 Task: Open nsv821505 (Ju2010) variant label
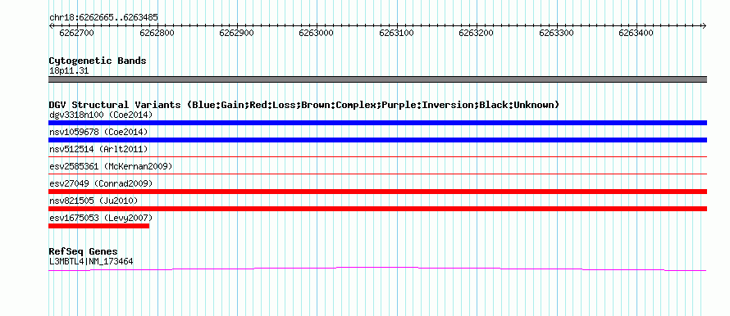pos(94,201)
